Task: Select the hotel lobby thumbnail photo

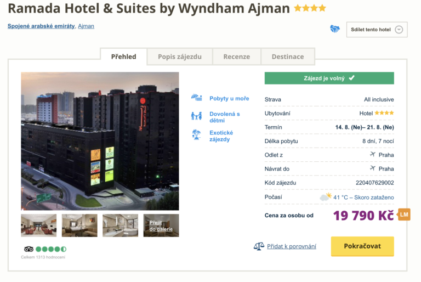Action: click(x=38, y=225)
